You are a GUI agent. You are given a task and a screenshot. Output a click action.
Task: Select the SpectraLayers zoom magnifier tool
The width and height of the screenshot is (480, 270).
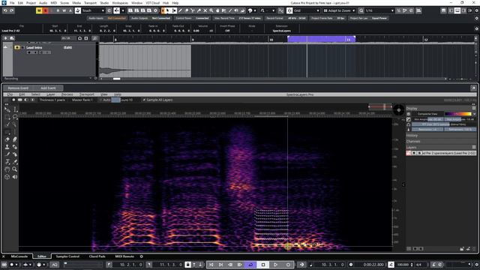coord(15,169)
